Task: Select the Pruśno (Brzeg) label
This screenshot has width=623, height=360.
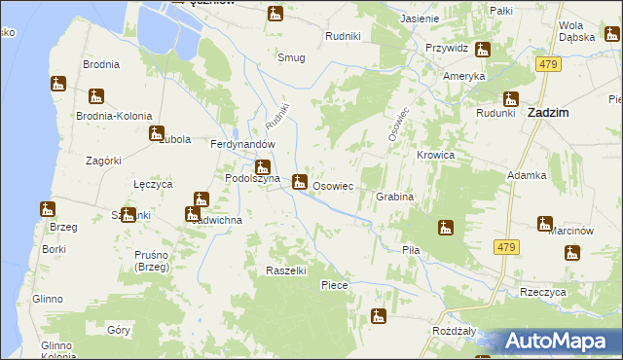Action: click(x=152, y=261)
